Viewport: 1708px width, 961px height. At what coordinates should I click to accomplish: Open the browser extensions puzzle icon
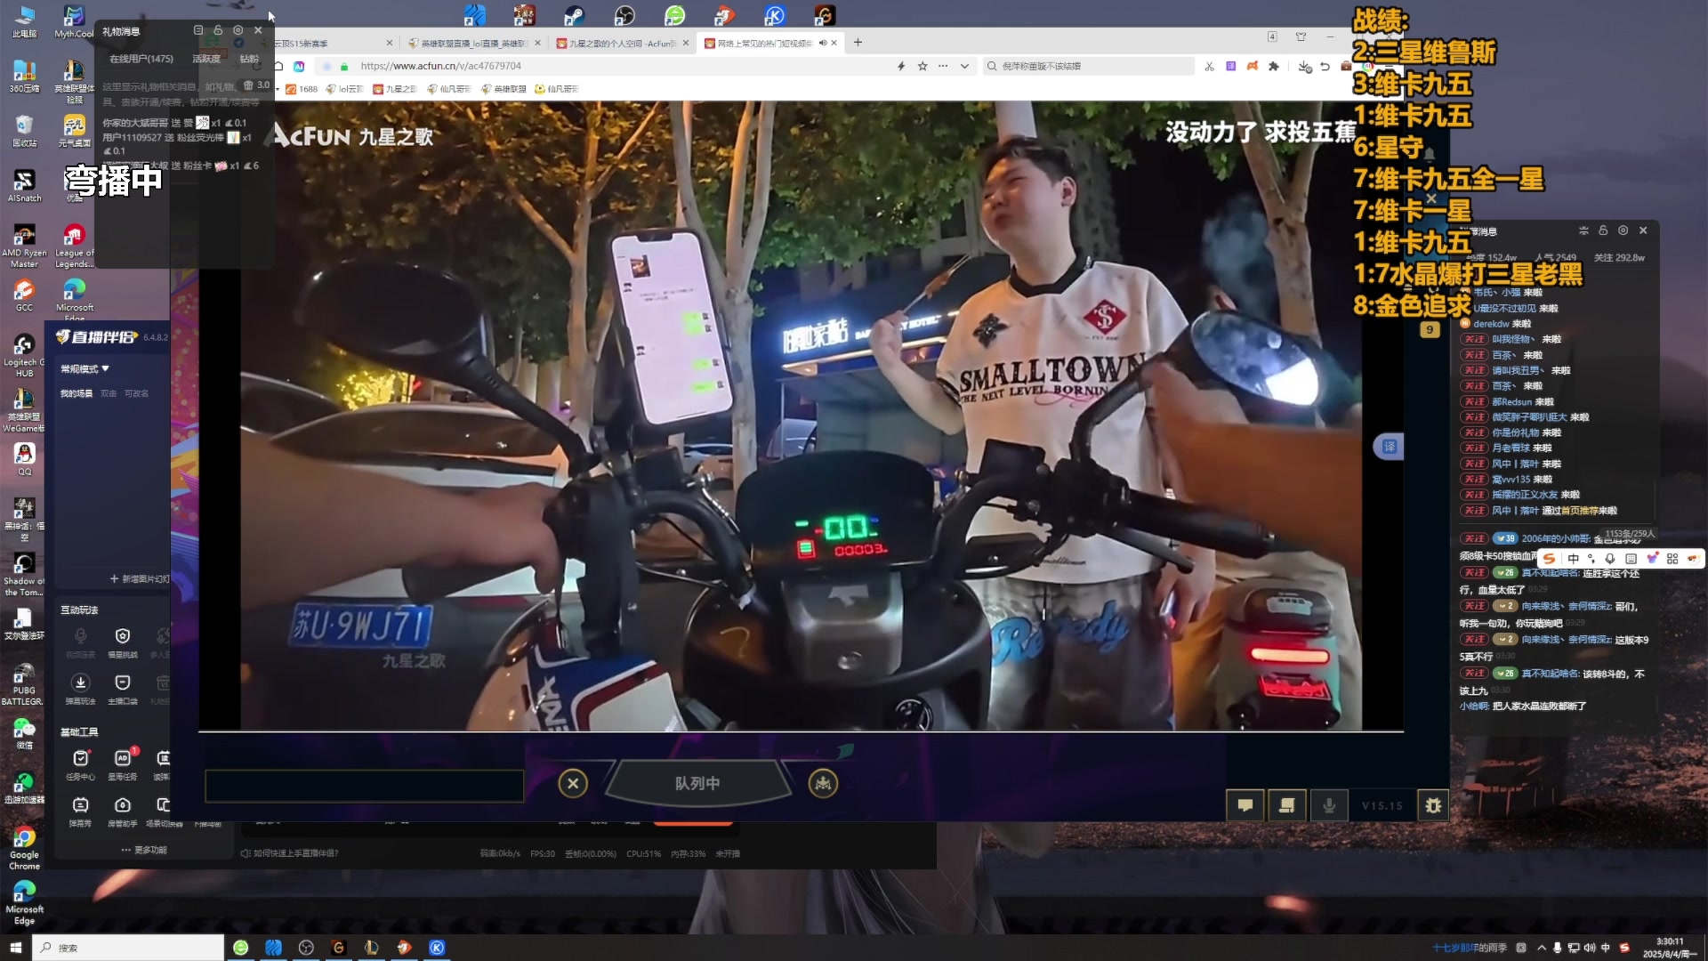[1274, 66]
